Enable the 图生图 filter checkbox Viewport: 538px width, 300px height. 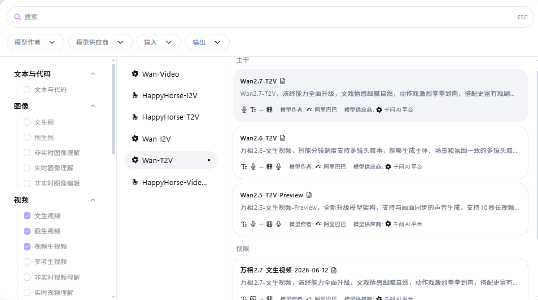[27, 138]
